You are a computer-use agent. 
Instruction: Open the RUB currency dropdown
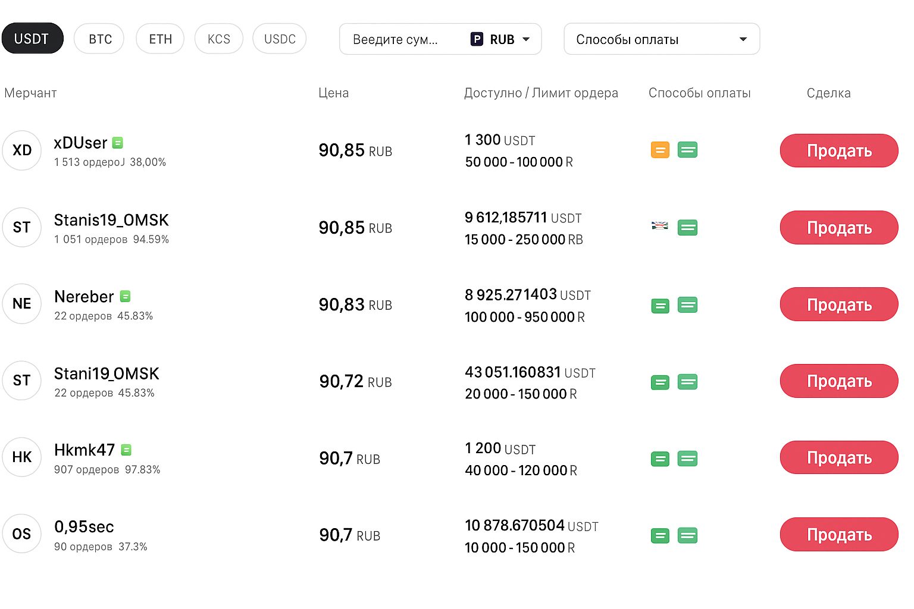500,39
